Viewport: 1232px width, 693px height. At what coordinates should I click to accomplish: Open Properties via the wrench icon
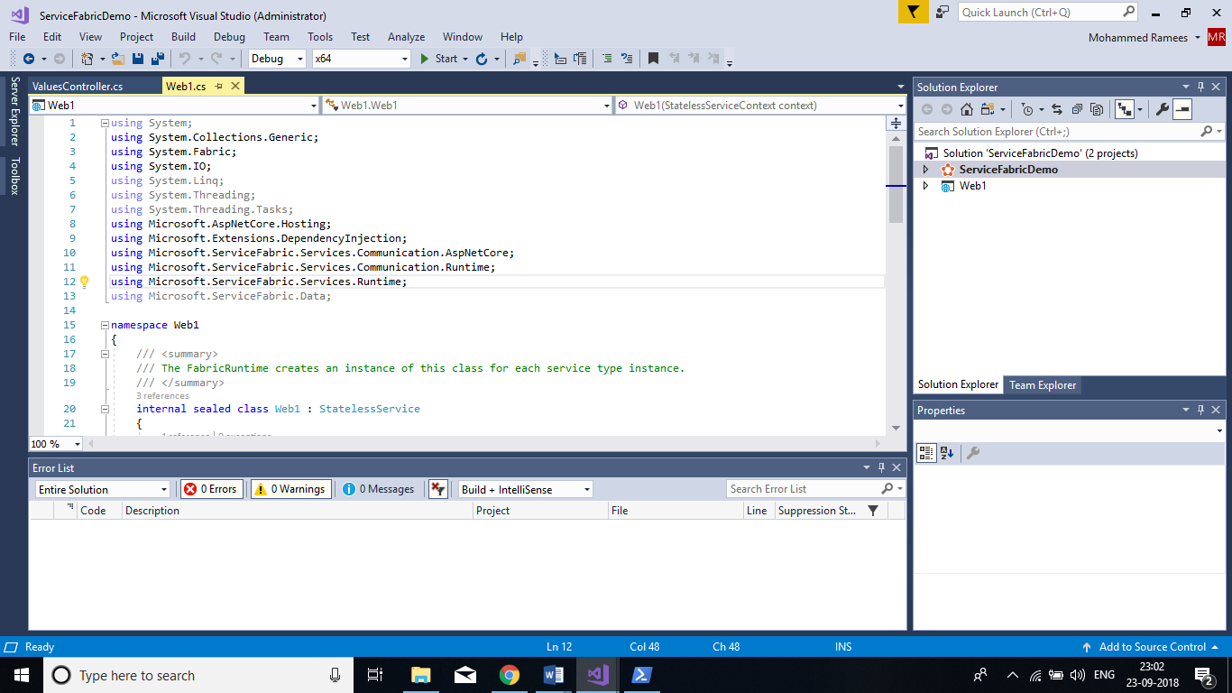[x=1162, y=109]
